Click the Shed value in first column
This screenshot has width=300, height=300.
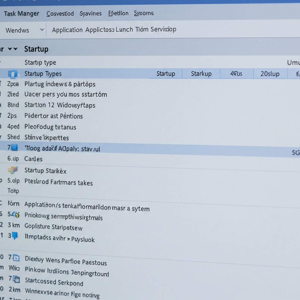[13, 137]
